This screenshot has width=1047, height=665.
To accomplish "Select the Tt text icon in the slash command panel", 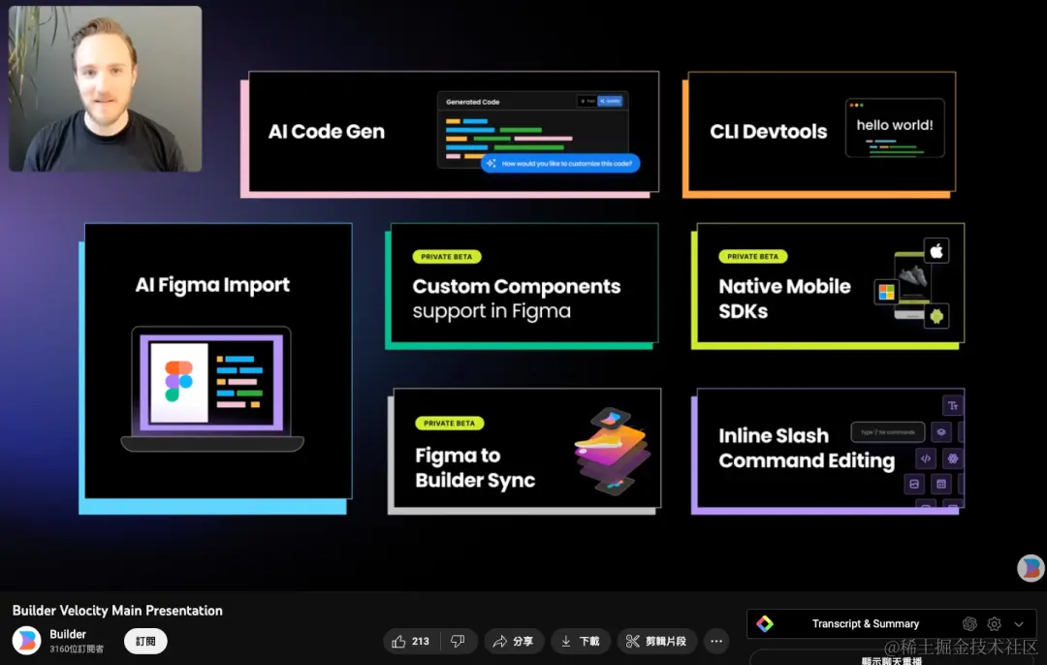I will [x=954, y=405].
